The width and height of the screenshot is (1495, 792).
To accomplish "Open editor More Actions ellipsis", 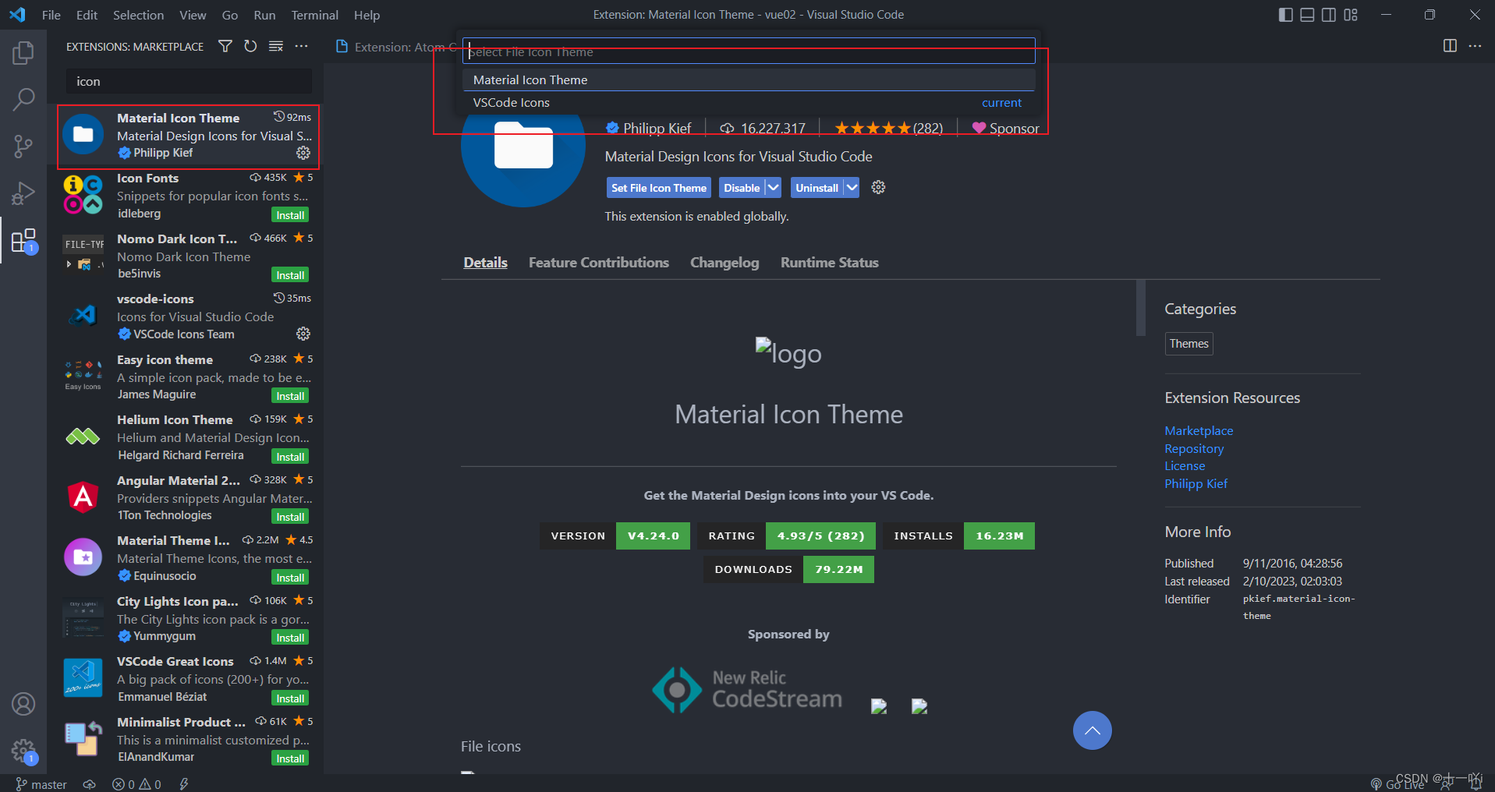I will [1475, 46].
